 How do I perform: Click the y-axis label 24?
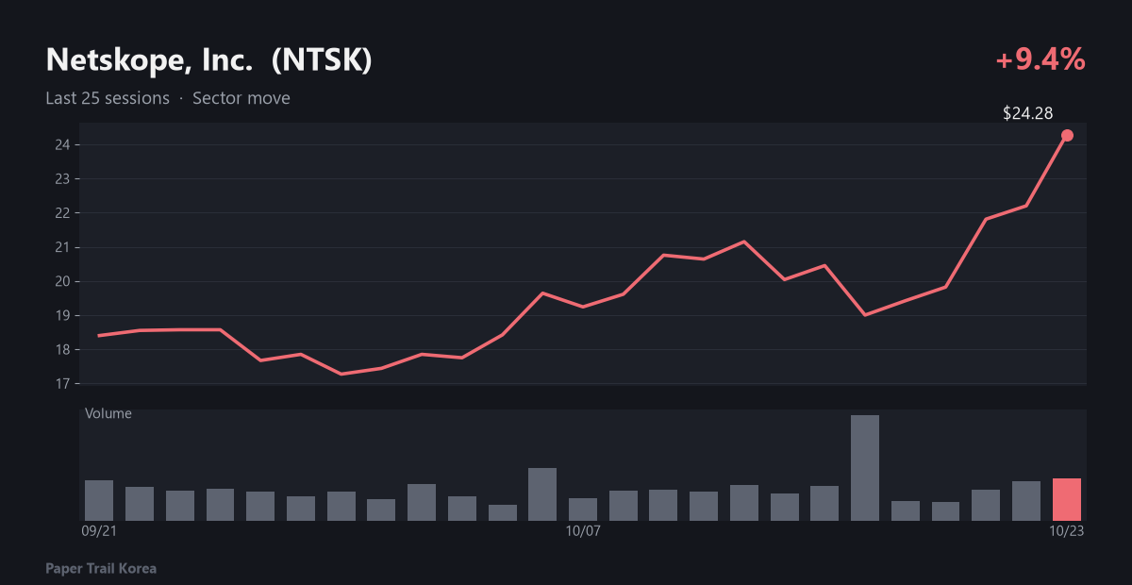click(62, 144)
